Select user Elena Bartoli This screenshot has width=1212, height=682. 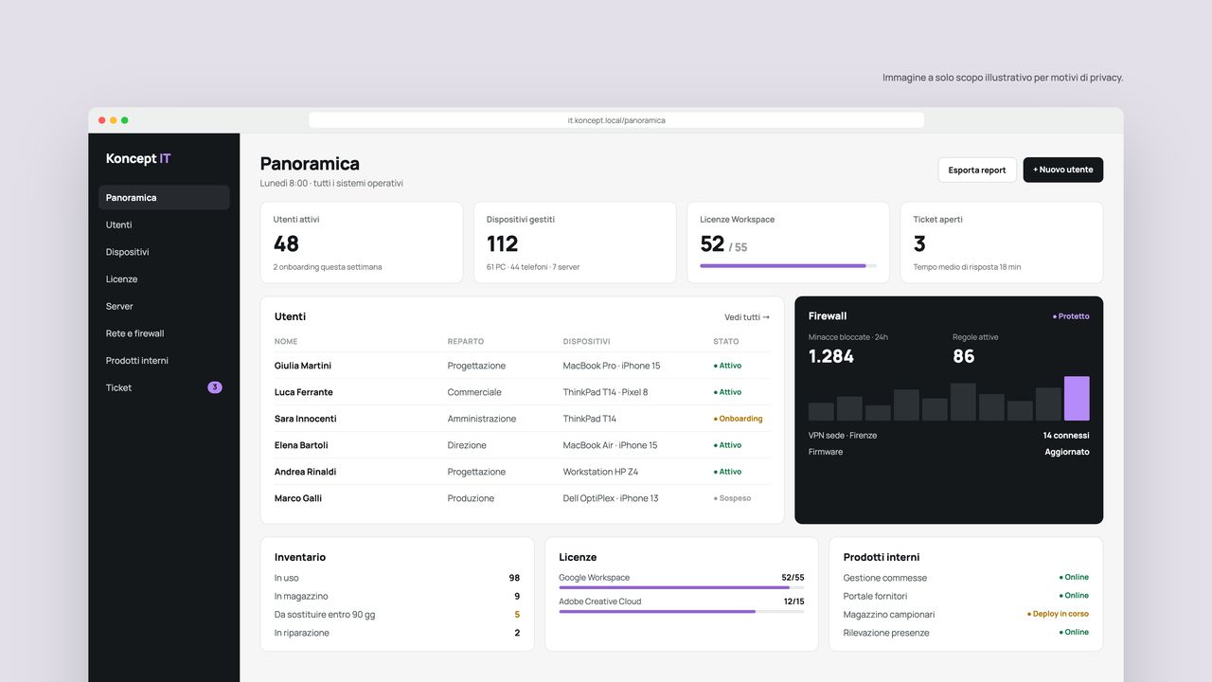(301, 445)
